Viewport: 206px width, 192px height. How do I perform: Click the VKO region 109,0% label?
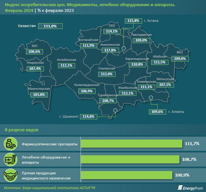click(179, 59)
